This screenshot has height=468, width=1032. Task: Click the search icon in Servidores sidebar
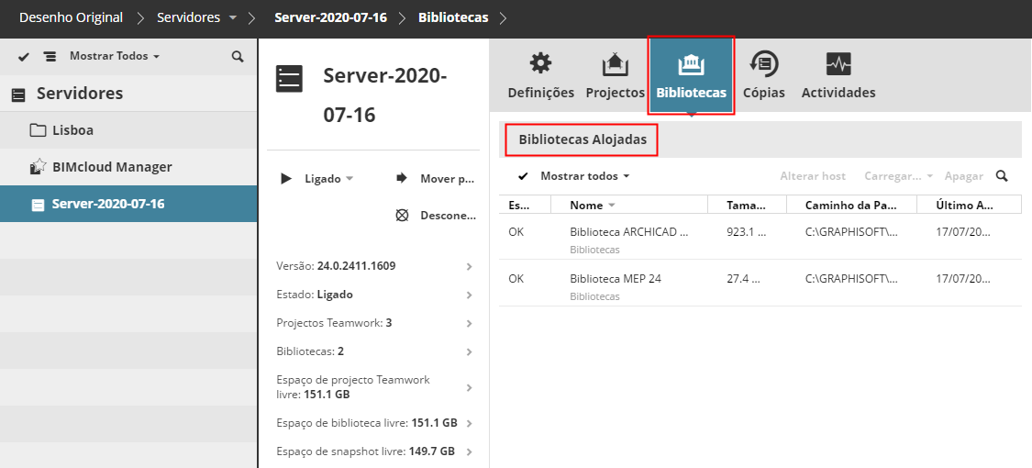coord(238,57)
